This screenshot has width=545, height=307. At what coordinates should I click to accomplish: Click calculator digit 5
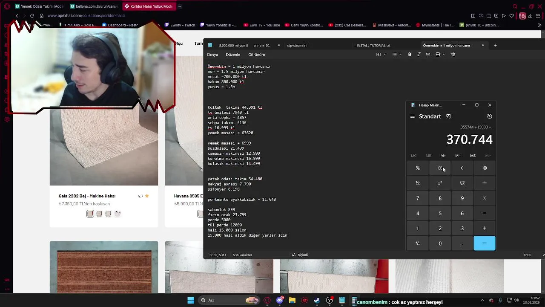coord(440,213)
